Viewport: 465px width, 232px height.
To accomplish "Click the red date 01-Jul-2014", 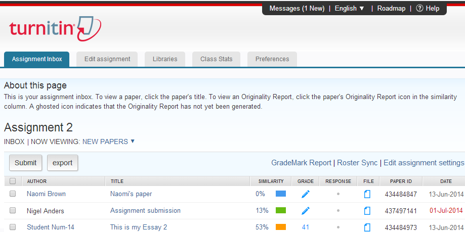I will click(x=446, y=211).
